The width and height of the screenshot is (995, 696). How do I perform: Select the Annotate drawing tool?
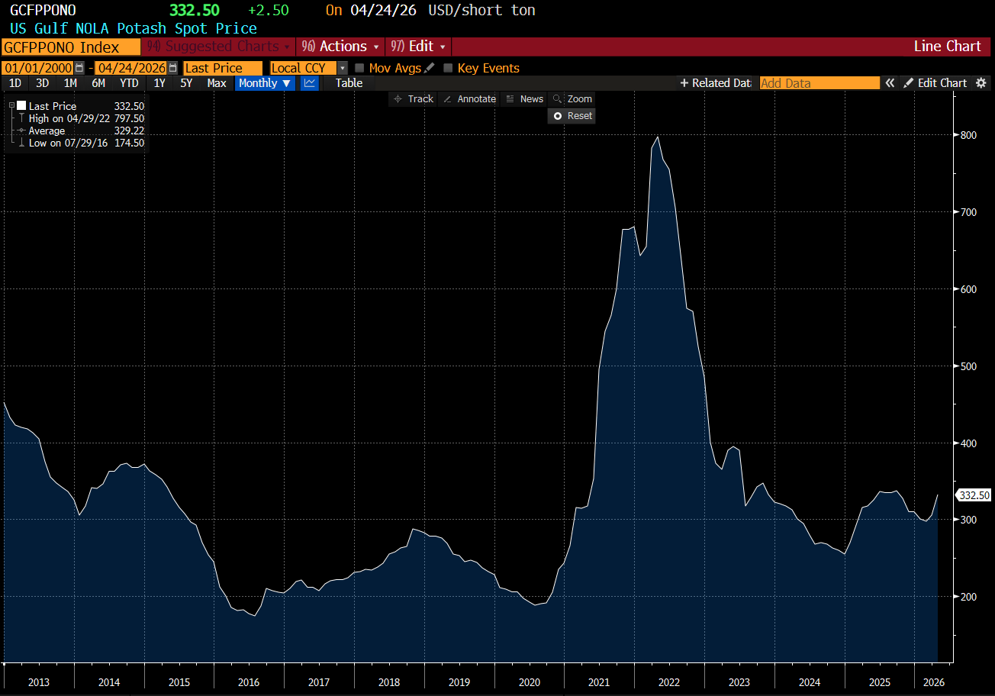(x=469, y=99)
